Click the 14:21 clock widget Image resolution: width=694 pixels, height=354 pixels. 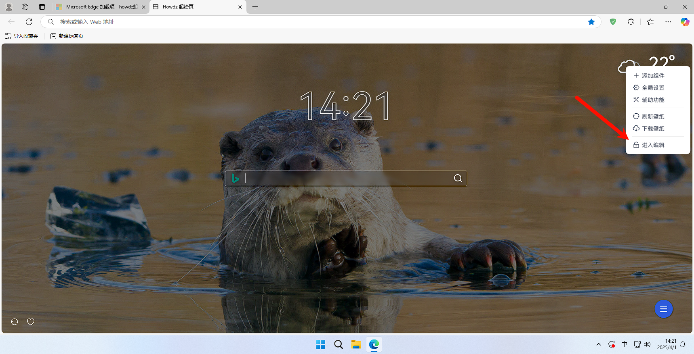pos(346,106)
